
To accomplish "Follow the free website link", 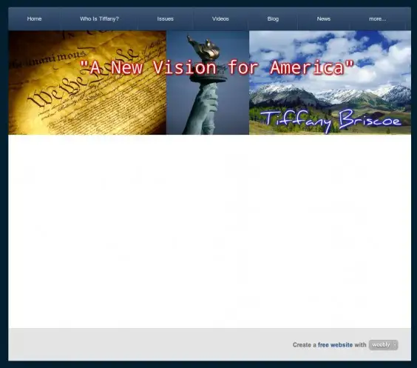I will pos(335,345).
